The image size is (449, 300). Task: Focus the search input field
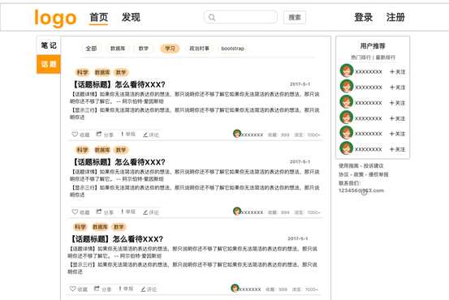(x=240, y=17)
